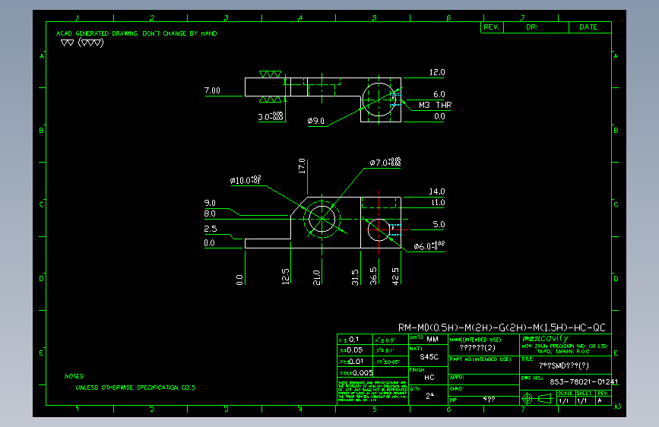659x427 pixels.
Task: Select the units value 'MM'
Action: click(x=432, y=339)
